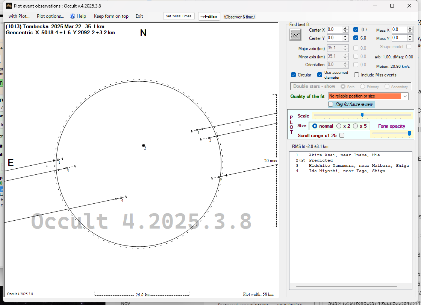The width and height of the screenshot is (421, 305).
Task: Click the Keep form on top menu item
Action: [111, 16]
